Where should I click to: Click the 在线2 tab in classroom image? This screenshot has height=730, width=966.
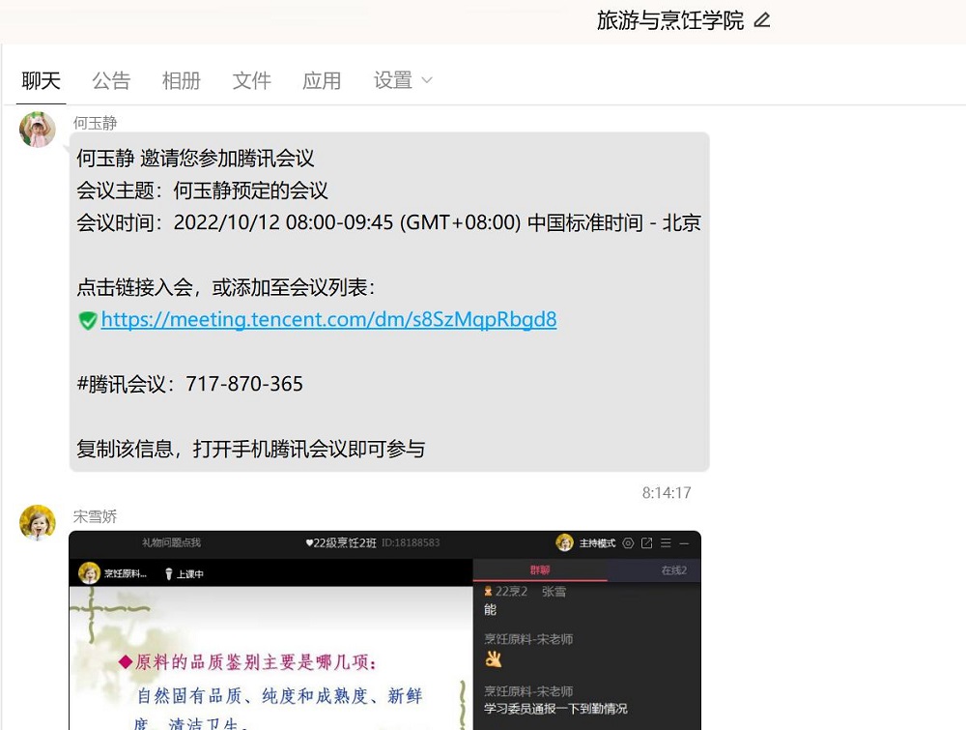(x=673, y=570)
